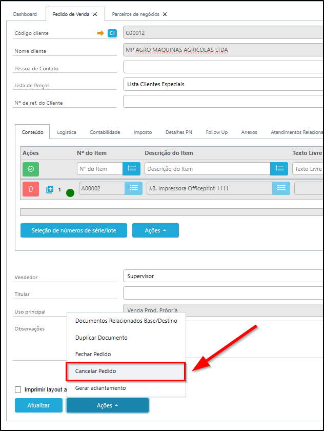Open list lookup next to J.B. Impressora description

[281, 188]
